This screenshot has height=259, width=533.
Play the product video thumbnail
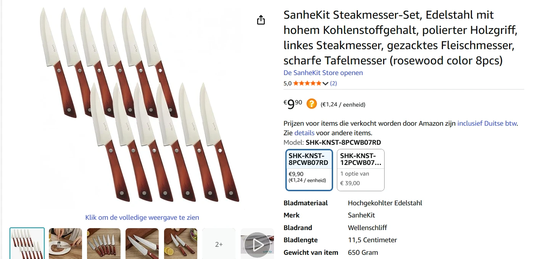[257, 243]
